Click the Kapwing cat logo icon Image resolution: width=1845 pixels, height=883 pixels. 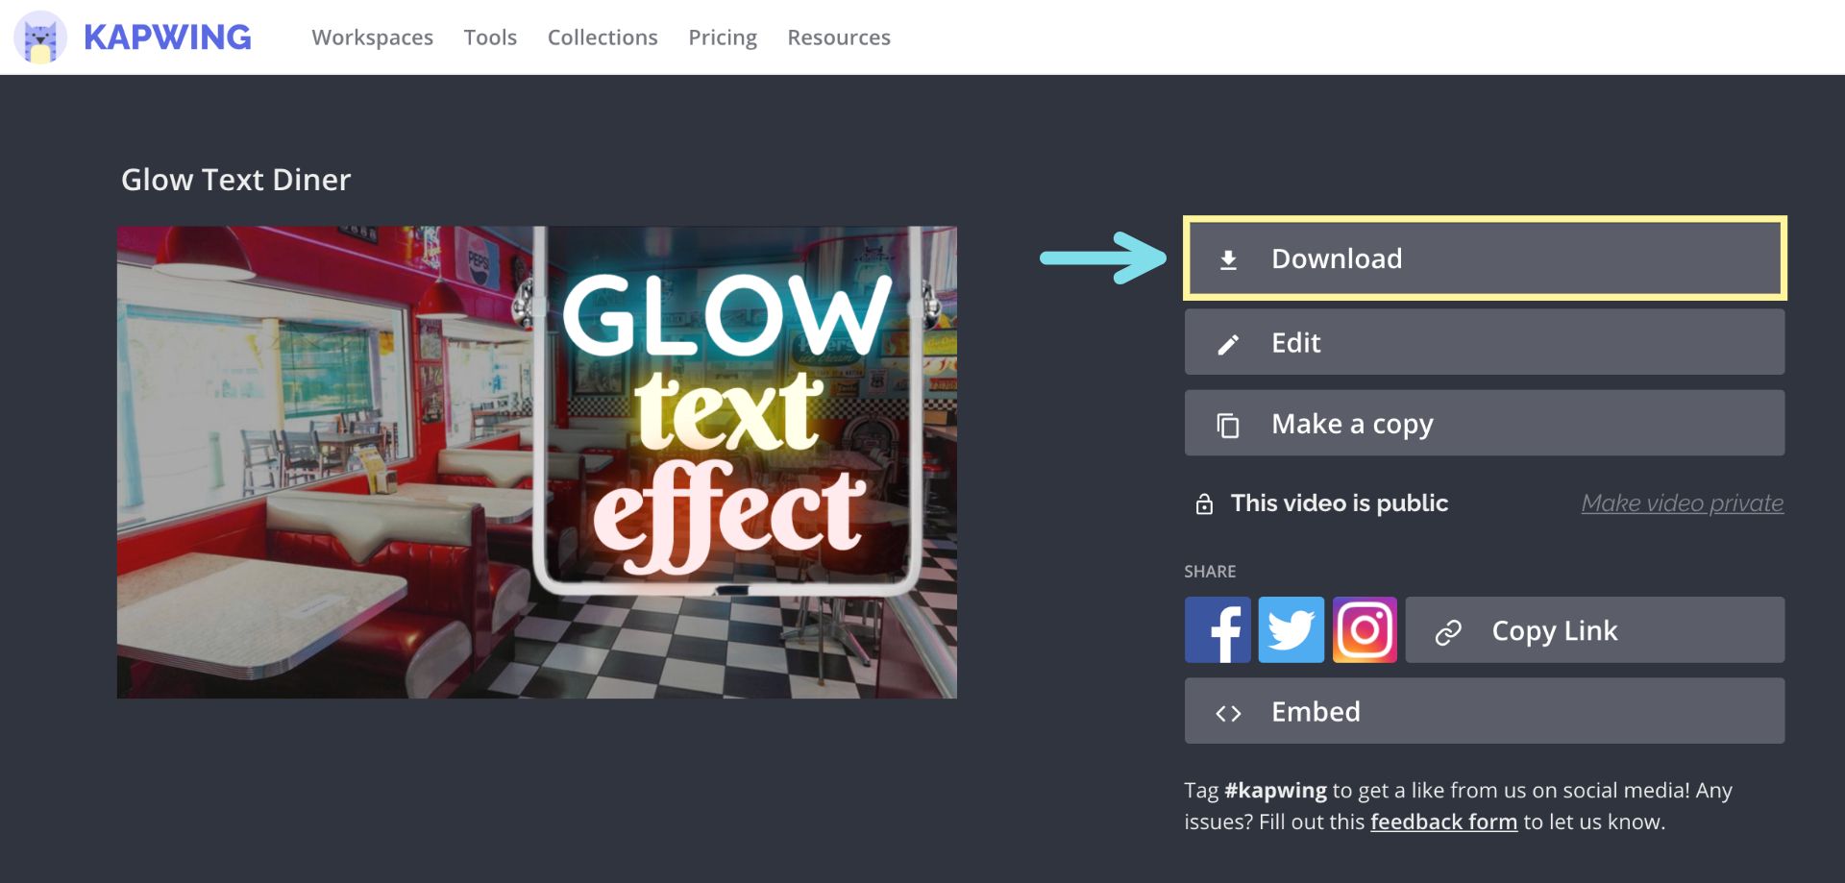(x=40, y=37)
